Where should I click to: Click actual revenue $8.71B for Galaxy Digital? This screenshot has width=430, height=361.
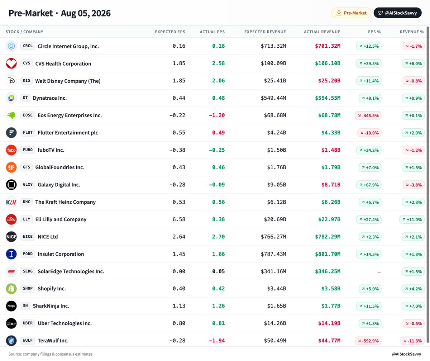[330, 185]
